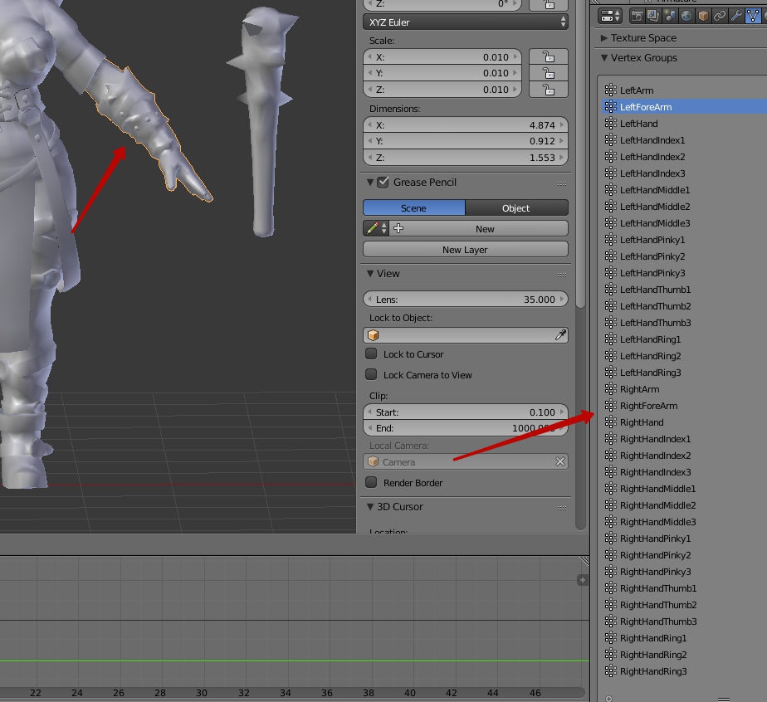The width and height of the screenshot is (767, 702).
Task: Use the Lock to Object eyedropper
Action: (560, 335)
